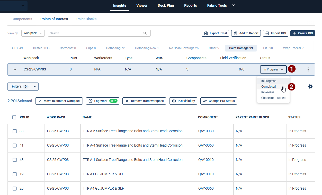Open Log Work beta option
This screenshot has height=195, width=322.
(x=102, y=101)
